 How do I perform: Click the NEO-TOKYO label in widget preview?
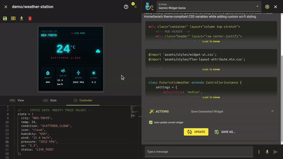pos(49,35)
